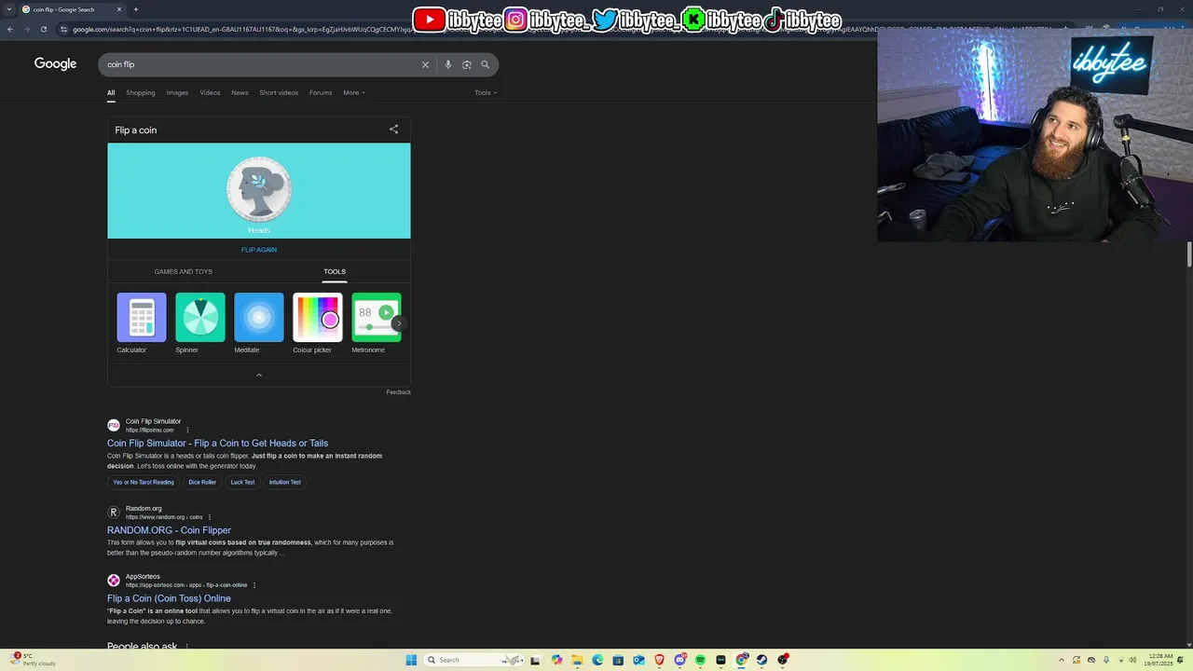
Task: Expand the More search filters dropdown
Action: 353,92
